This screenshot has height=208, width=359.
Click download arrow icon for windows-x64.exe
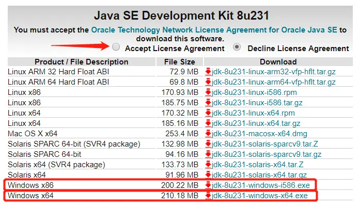click(x=208, y=195)
